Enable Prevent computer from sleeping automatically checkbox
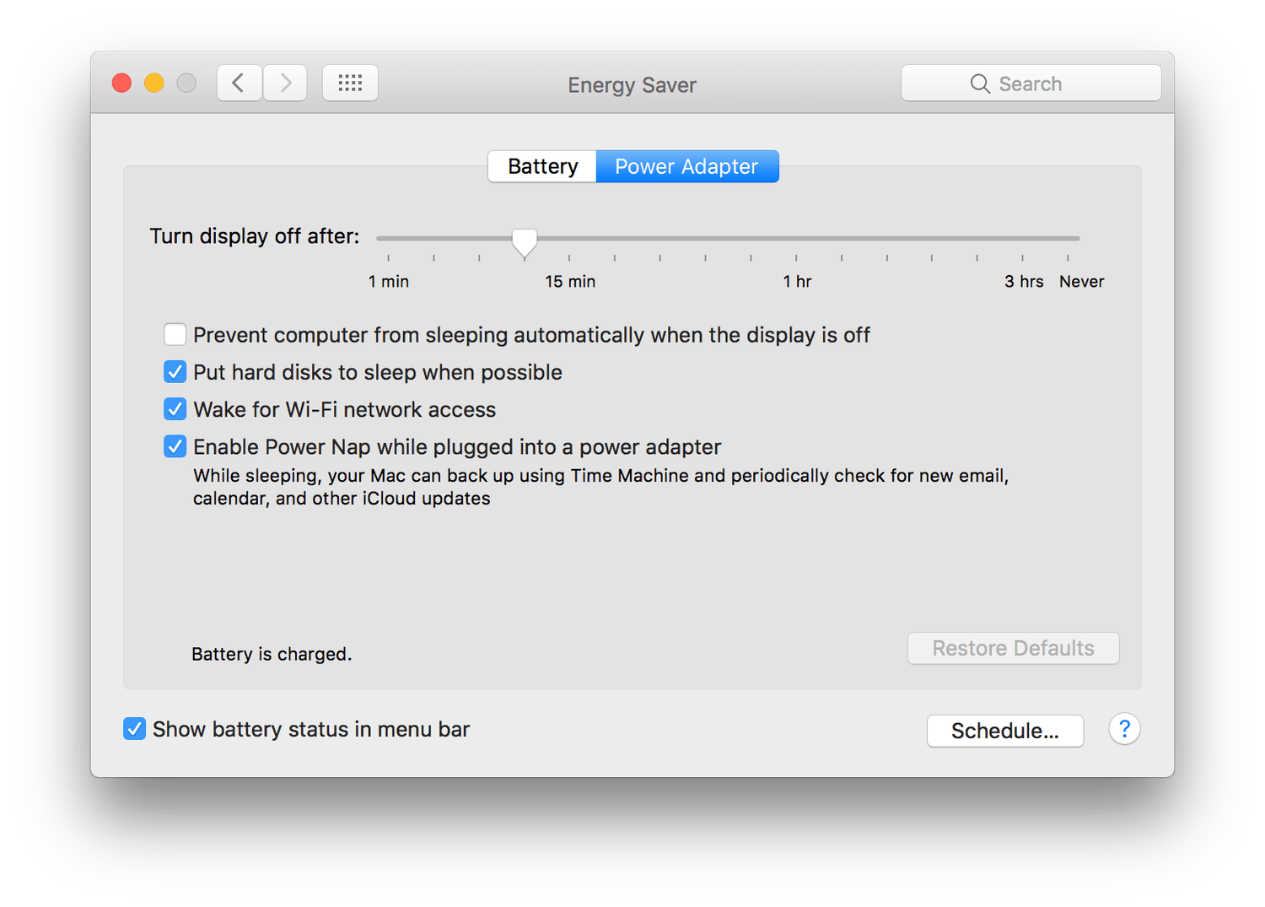 (175, 335)
